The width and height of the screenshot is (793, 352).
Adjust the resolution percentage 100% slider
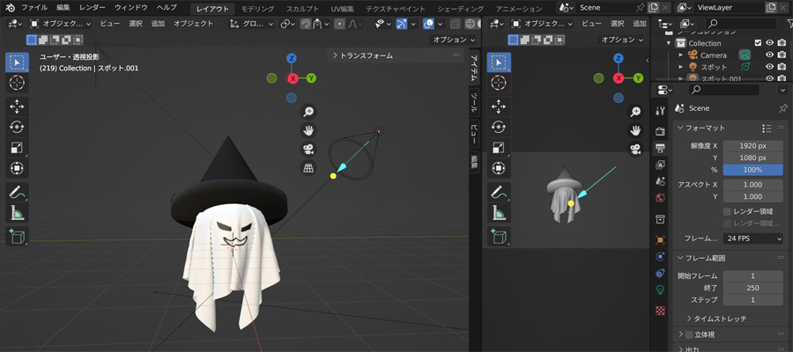pos(753,169)
